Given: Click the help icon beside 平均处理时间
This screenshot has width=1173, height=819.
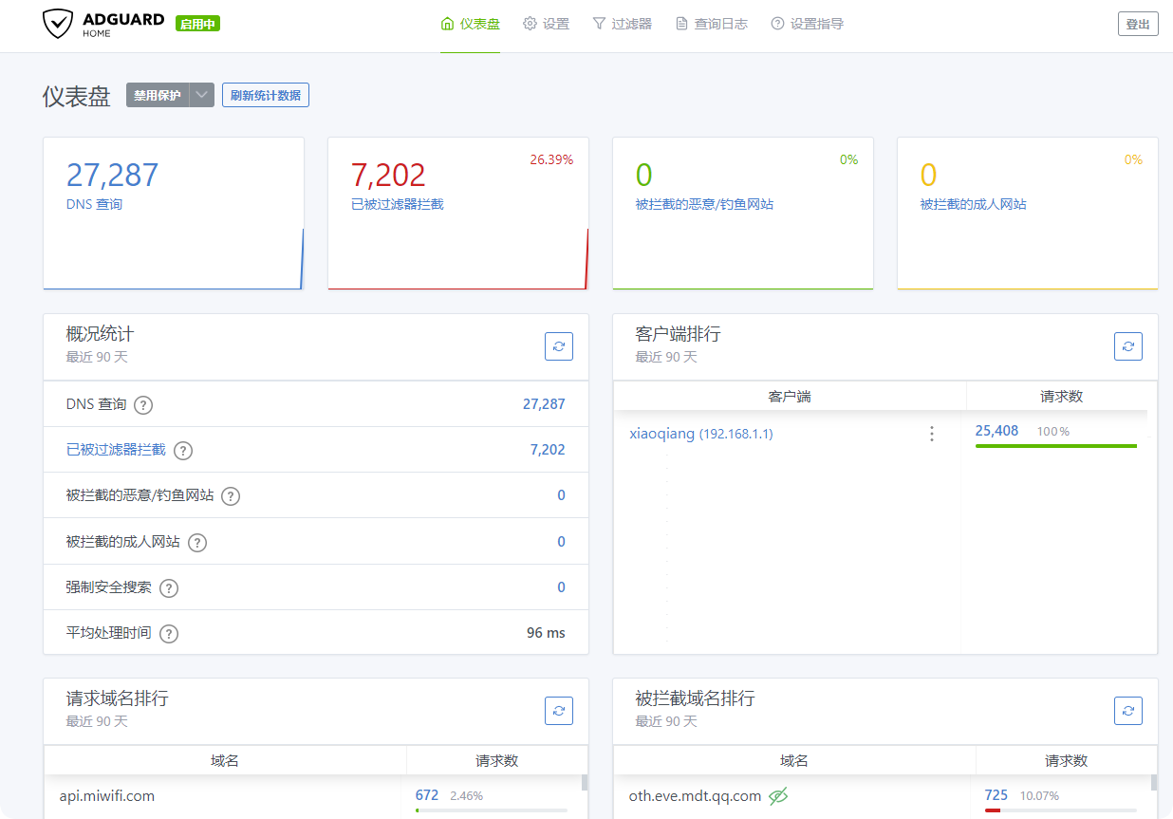Looking at the screenshot, I should coord(168,633).
